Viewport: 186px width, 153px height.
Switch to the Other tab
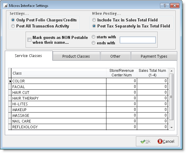(115, 56)
